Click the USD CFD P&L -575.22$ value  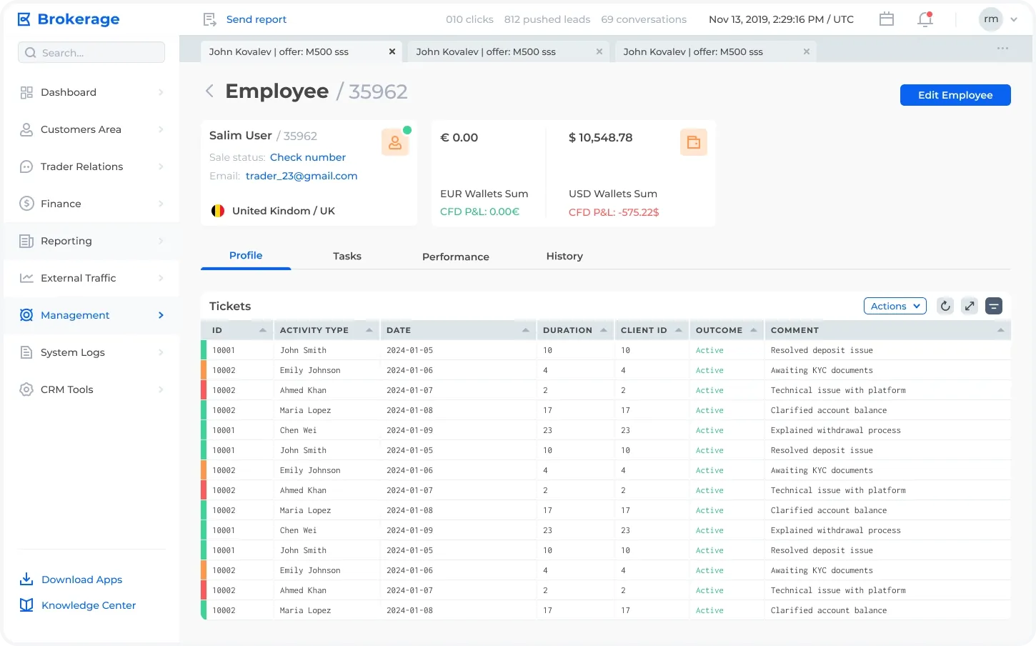tap(614, 212)
